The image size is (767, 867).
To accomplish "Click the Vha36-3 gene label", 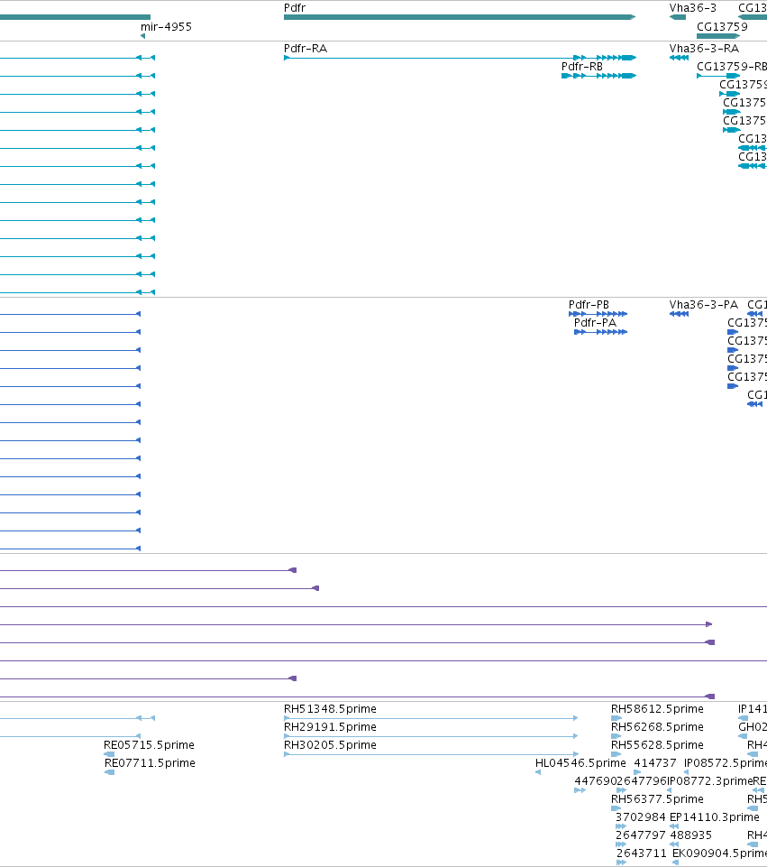I will point(693,8).
